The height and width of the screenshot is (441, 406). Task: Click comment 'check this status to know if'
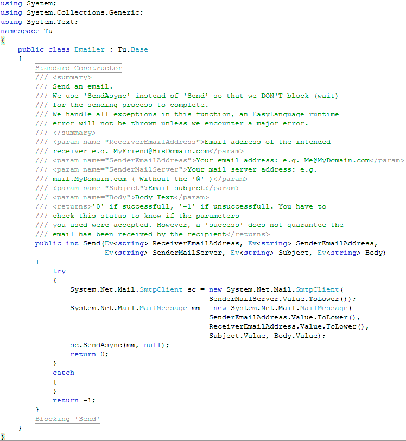pos(137,216)
